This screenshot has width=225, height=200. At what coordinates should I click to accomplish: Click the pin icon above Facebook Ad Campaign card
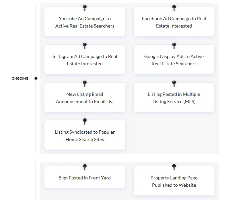[x=174, y=8]
